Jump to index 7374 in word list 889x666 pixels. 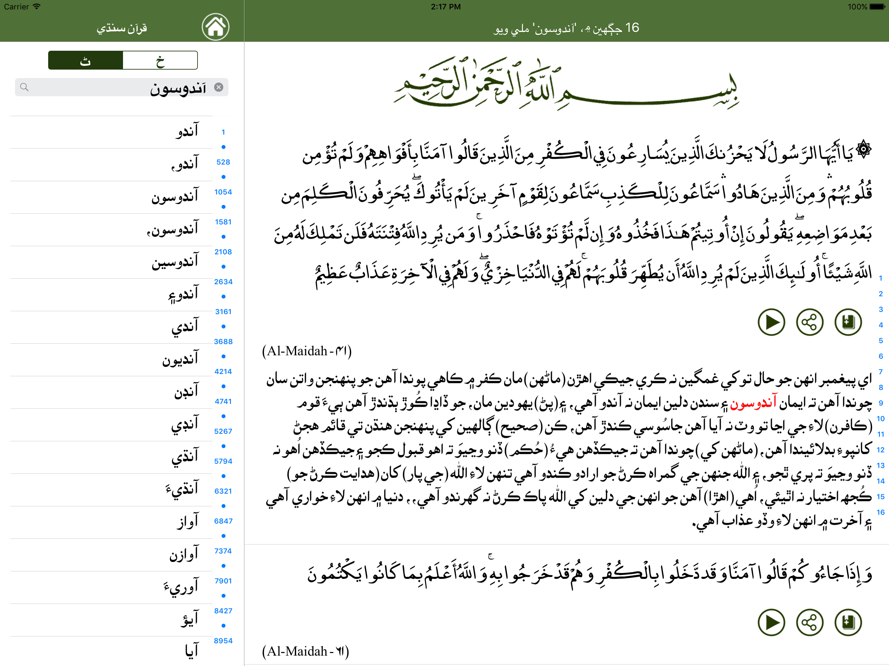(x=223, y=551)
